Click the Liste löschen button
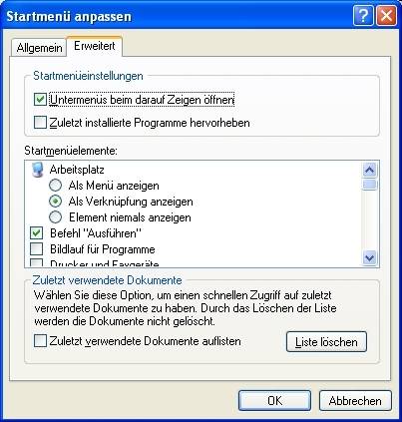The width and height of the screenshot is (402, 422). pos(326,341)
